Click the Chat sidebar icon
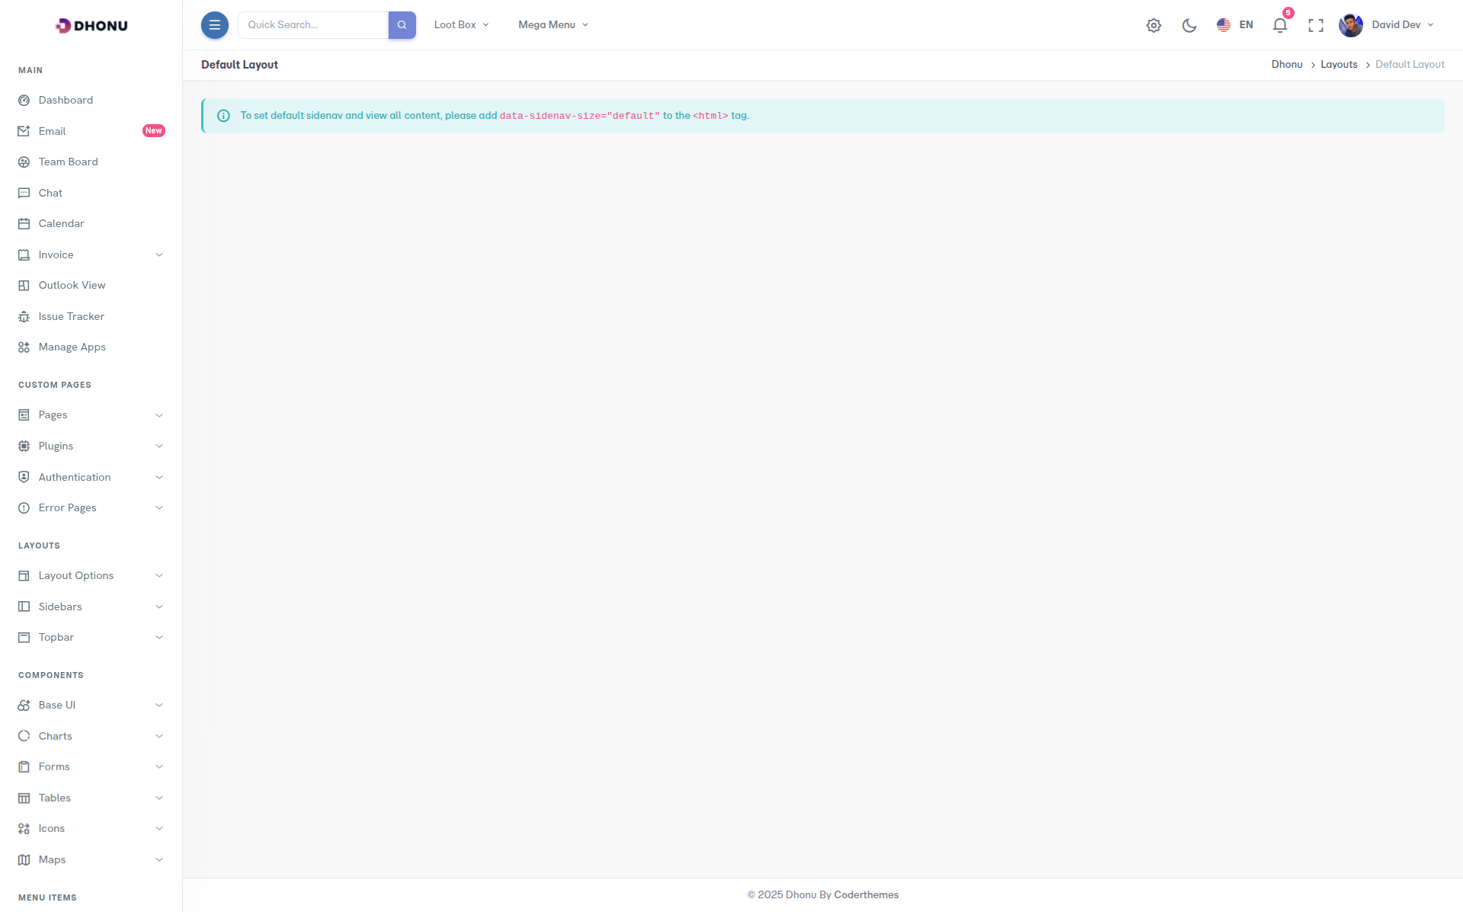Screen dimensions: 1463x912 tap(24, 193)
